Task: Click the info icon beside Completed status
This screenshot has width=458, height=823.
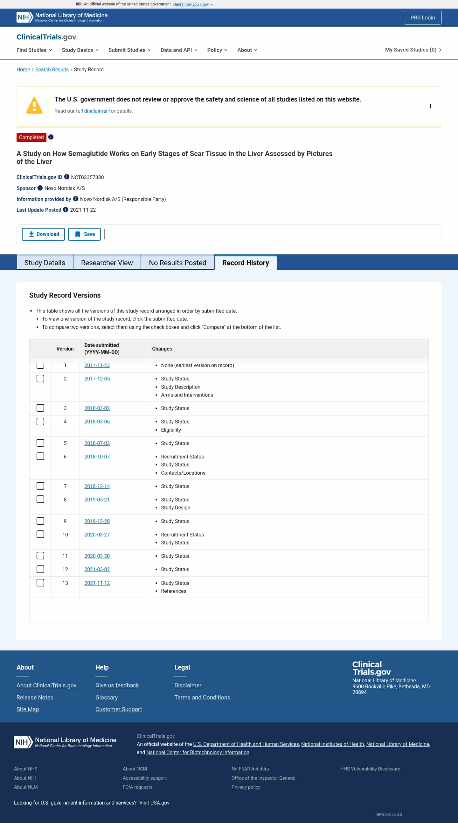Action: [x=51, y=137]
